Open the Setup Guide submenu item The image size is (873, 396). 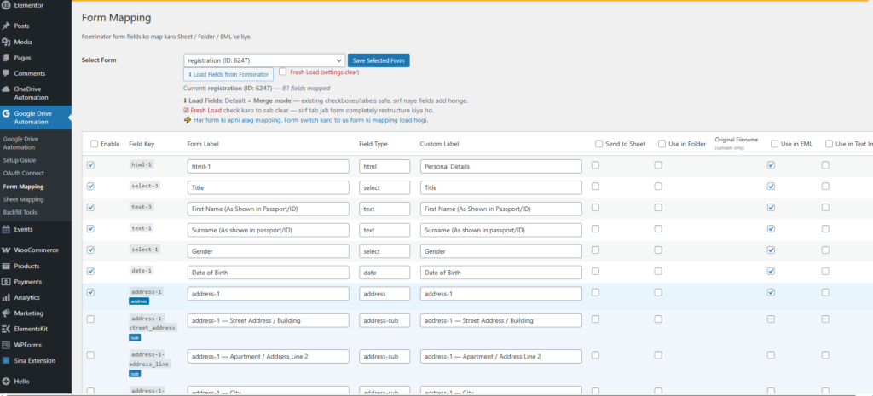pos(19,160)
